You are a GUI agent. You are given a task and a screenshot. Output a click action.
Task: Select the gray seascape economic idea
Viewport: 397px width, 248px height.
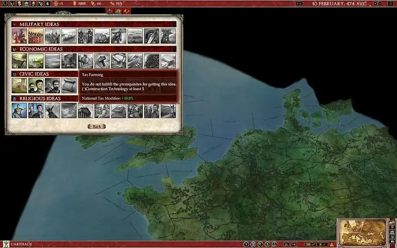point(52,61)
